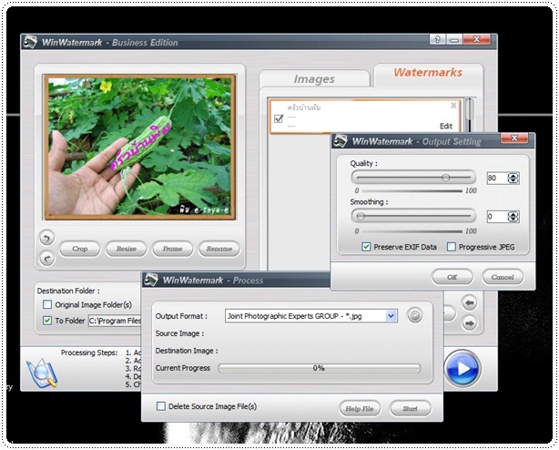Click Help File button in Process window
This screenshot has height=450, width=559.
pyautogui.click(x=360, y=409)
